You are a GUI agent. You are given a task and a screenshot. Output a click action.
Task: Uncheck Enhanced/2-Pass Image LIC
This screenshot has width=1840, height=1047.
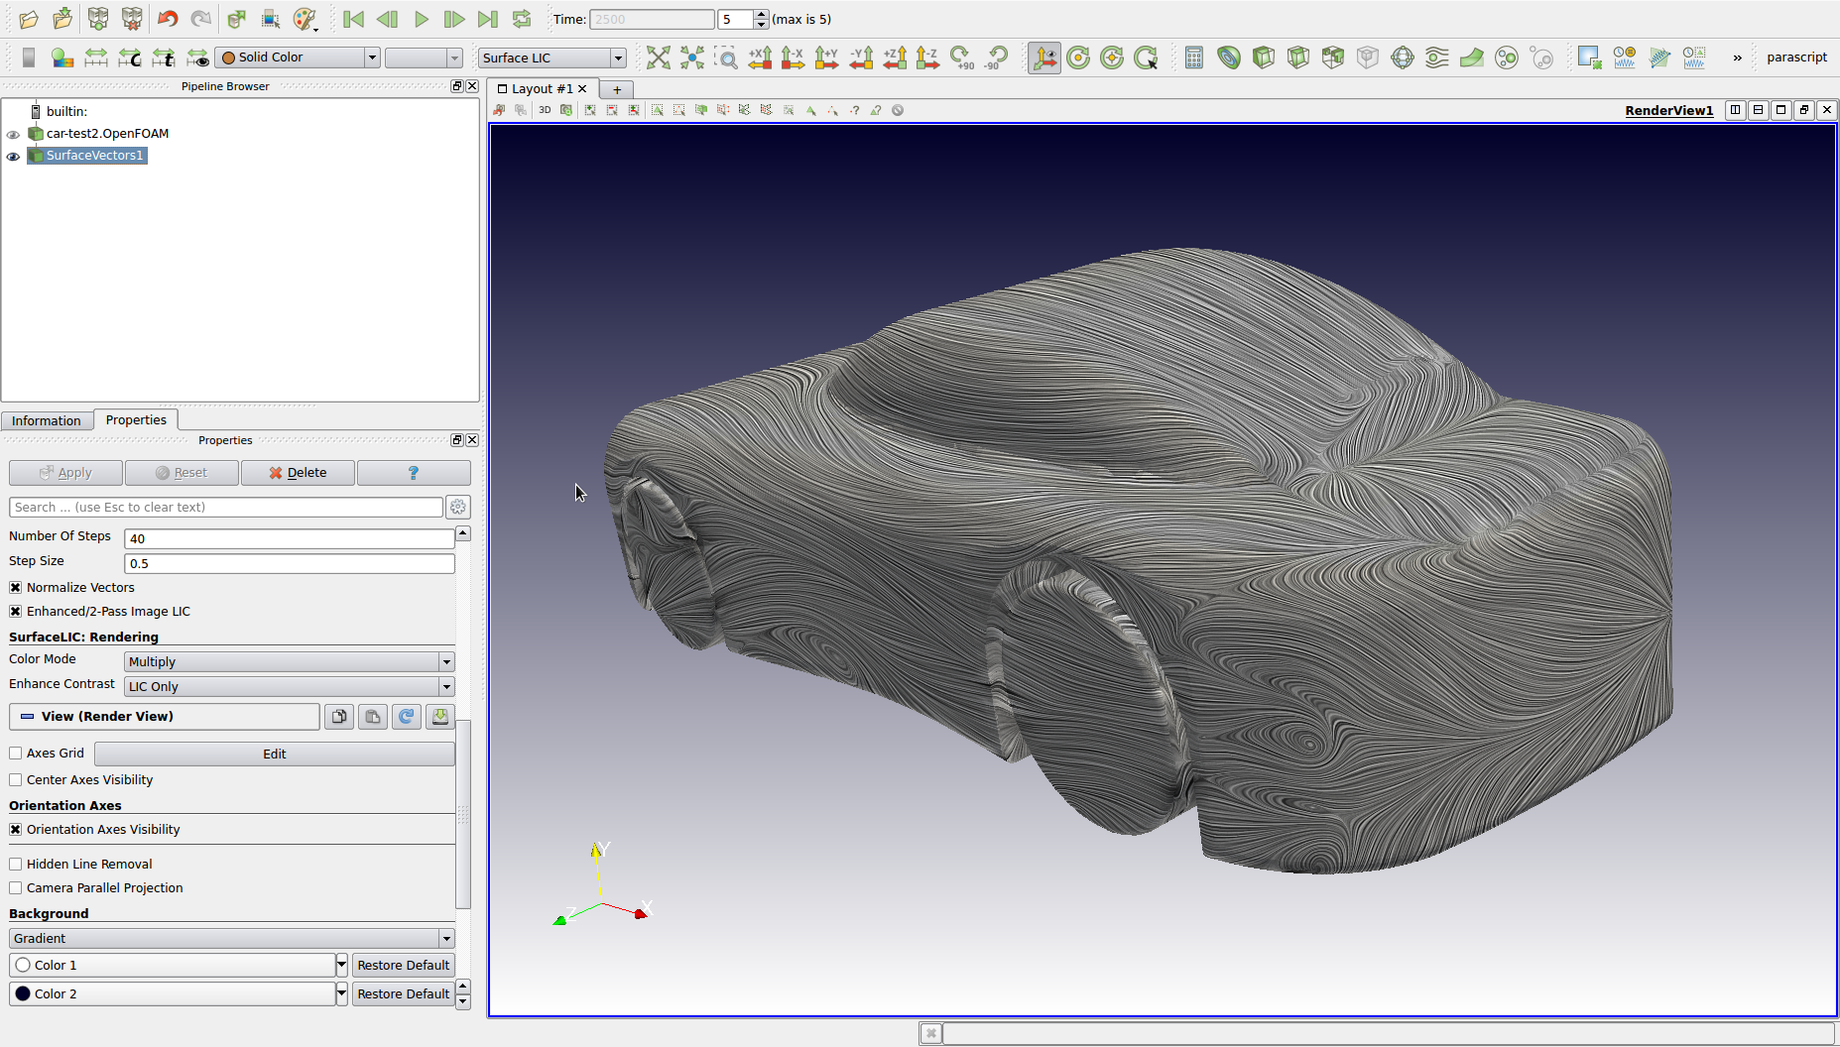tap(16, 611)
